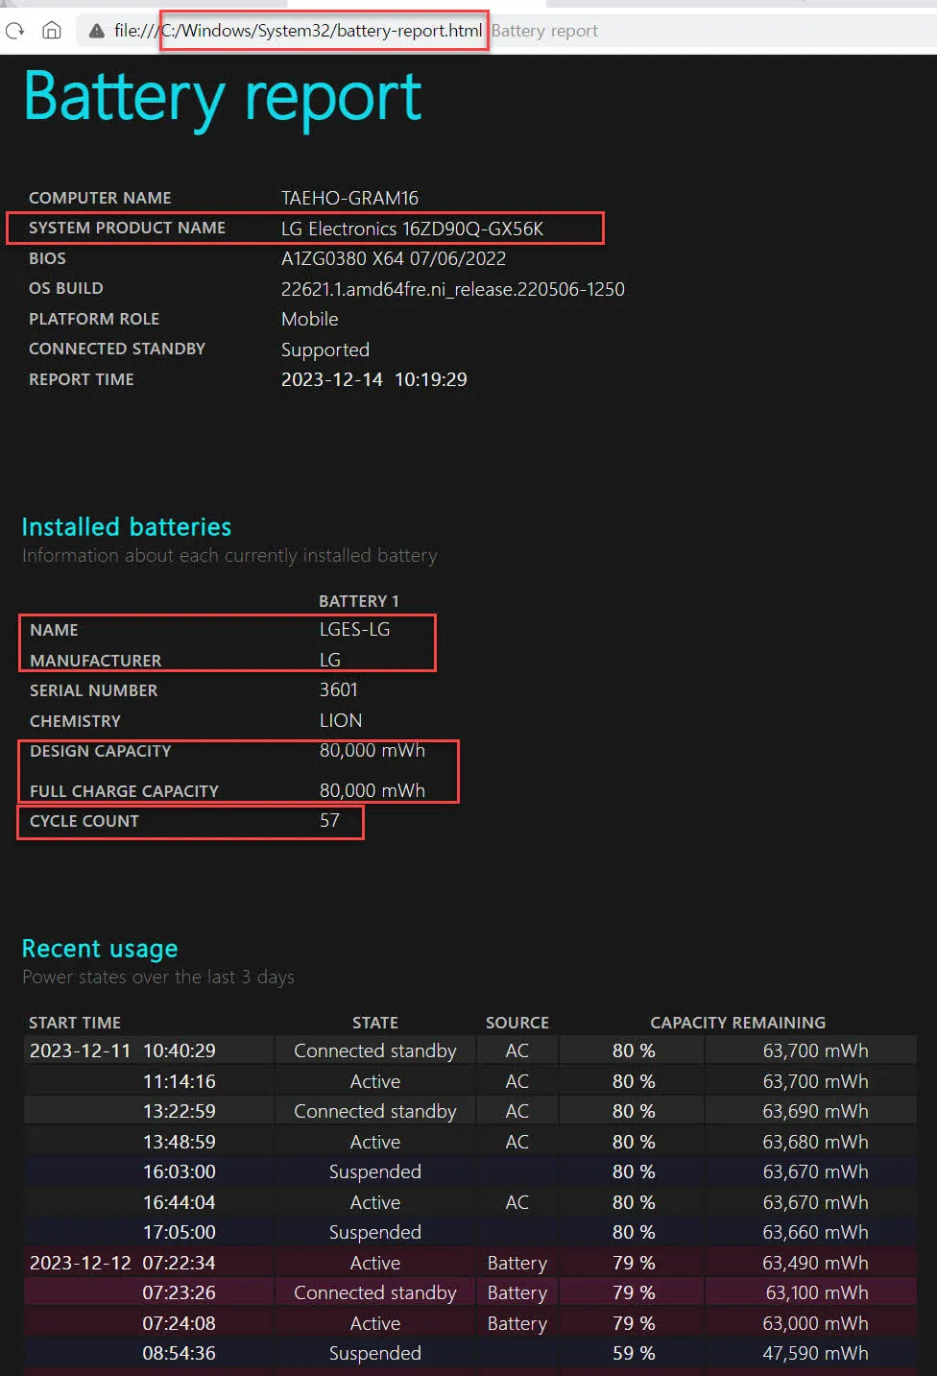The width and height of the screenshot is (937, 1376).
Task: Click the TAEHO-GRAM16 computer name value
Action: click(x=350, y=198)
